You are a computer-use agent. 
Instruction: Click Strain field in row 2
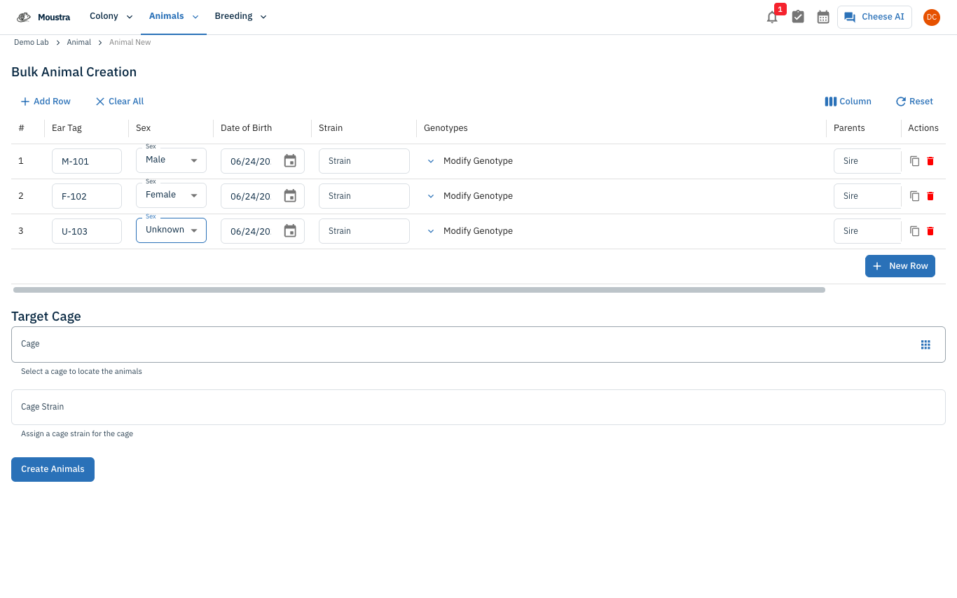click(x=364, y=196)
